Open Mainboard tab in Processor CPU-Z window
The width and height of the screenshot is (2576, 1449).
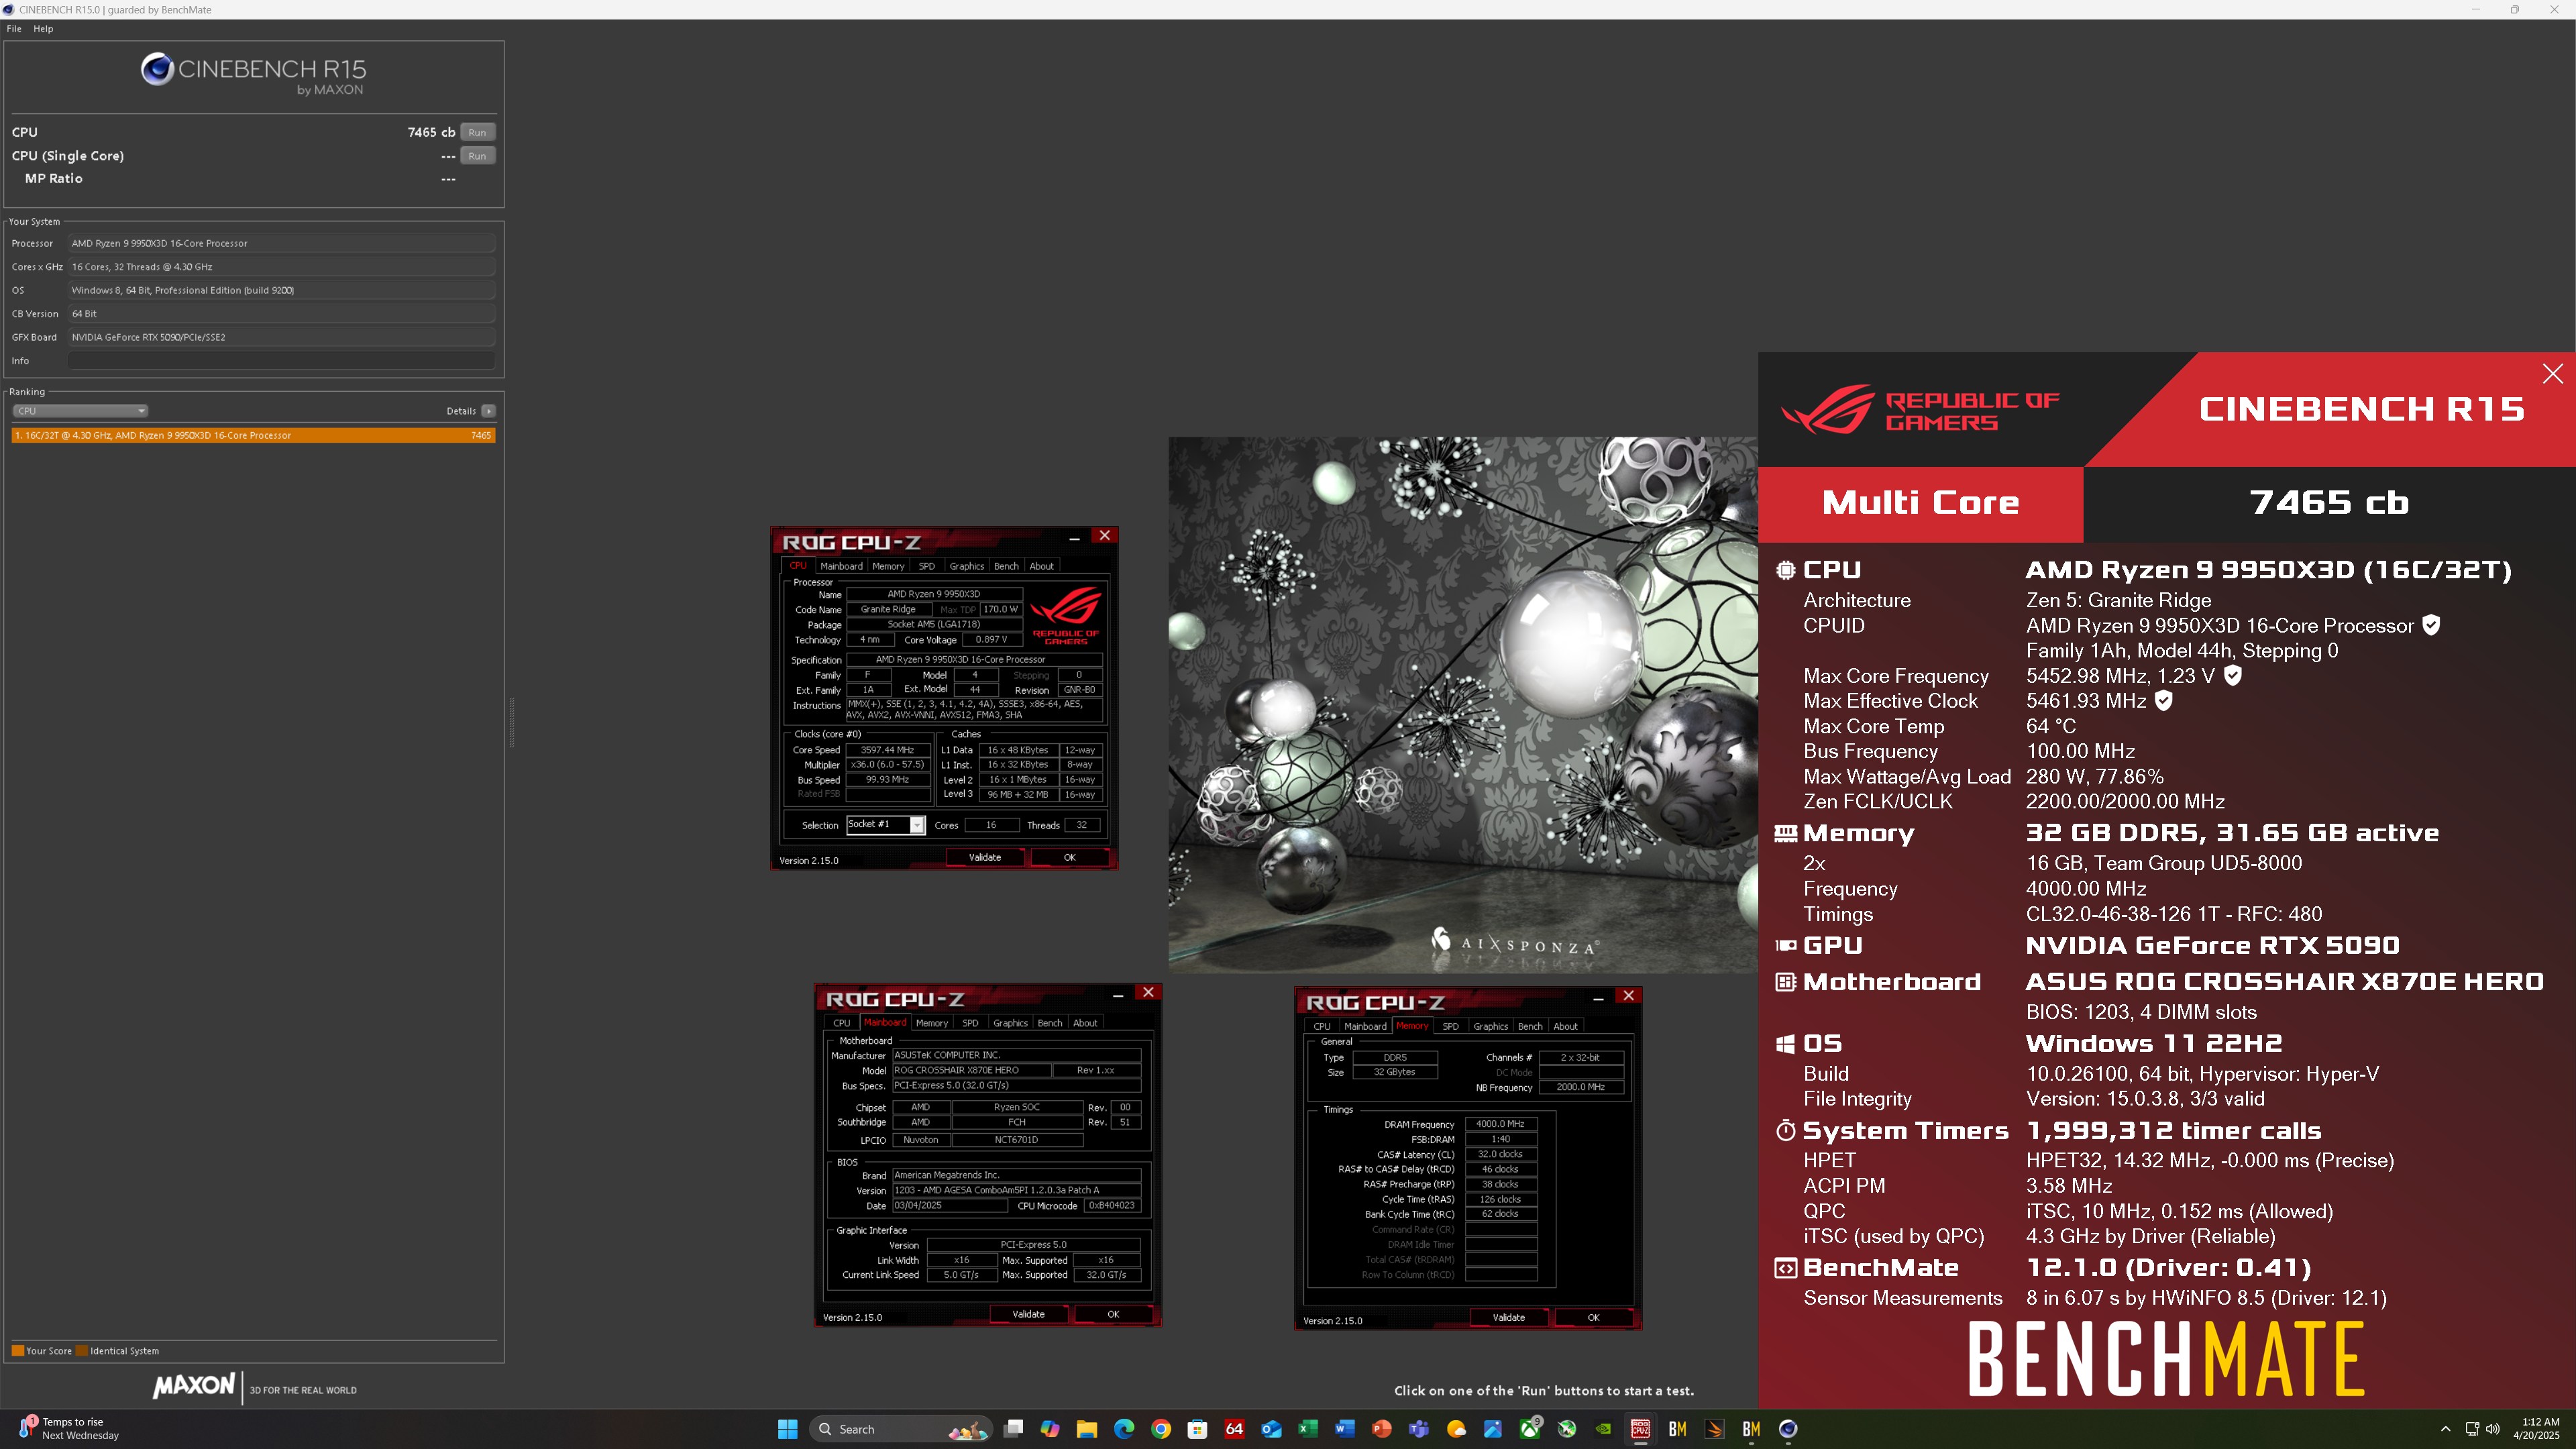coord(841,566)
